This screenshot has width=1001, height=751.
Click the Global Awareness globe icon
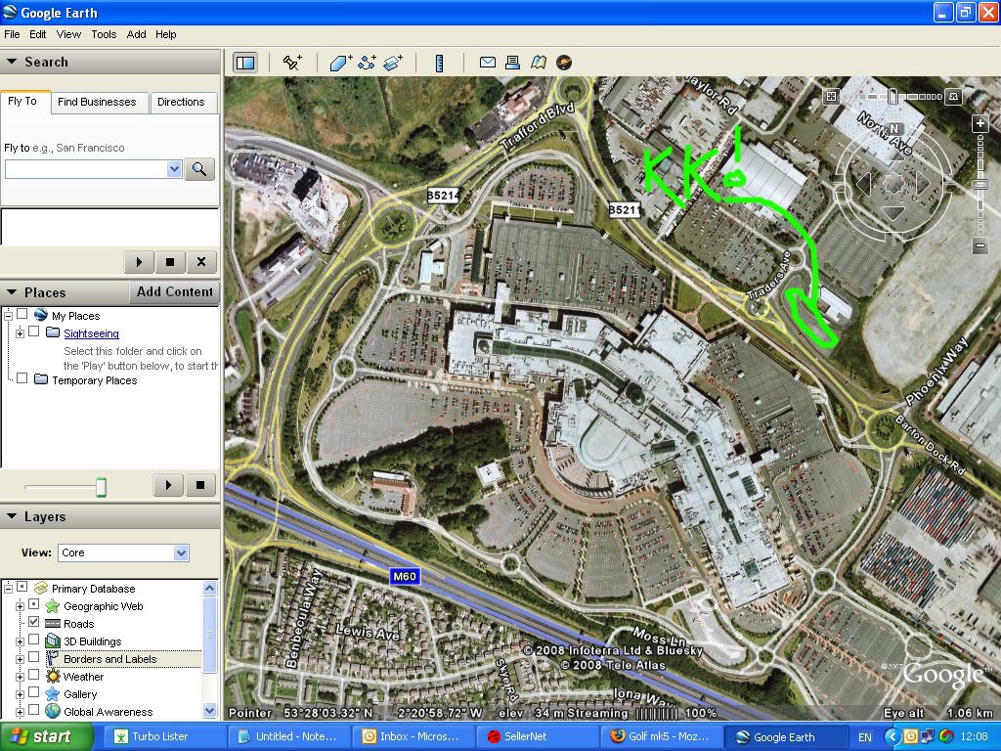[x=53, y=712]
